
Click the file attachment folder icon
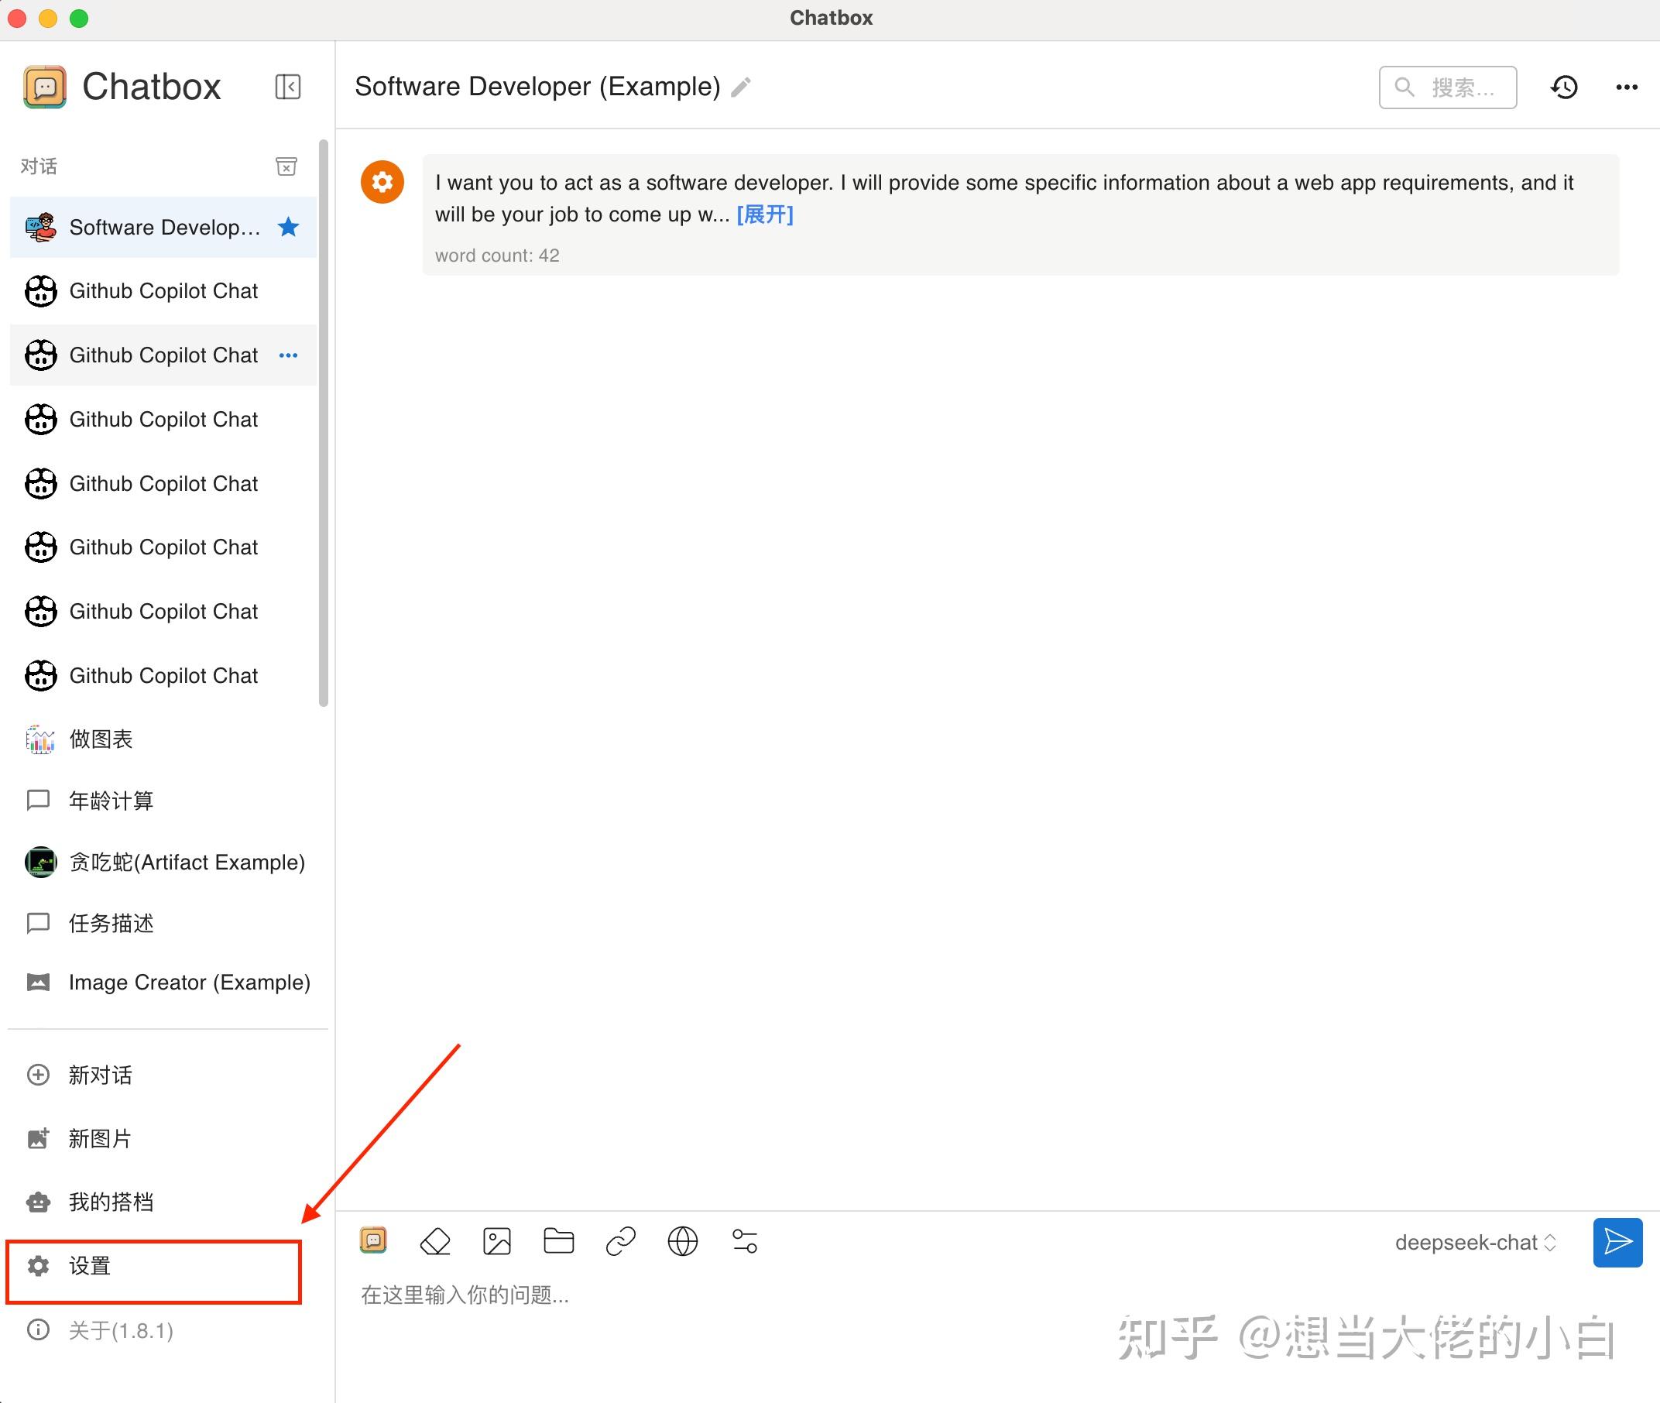click(558, 1240)
